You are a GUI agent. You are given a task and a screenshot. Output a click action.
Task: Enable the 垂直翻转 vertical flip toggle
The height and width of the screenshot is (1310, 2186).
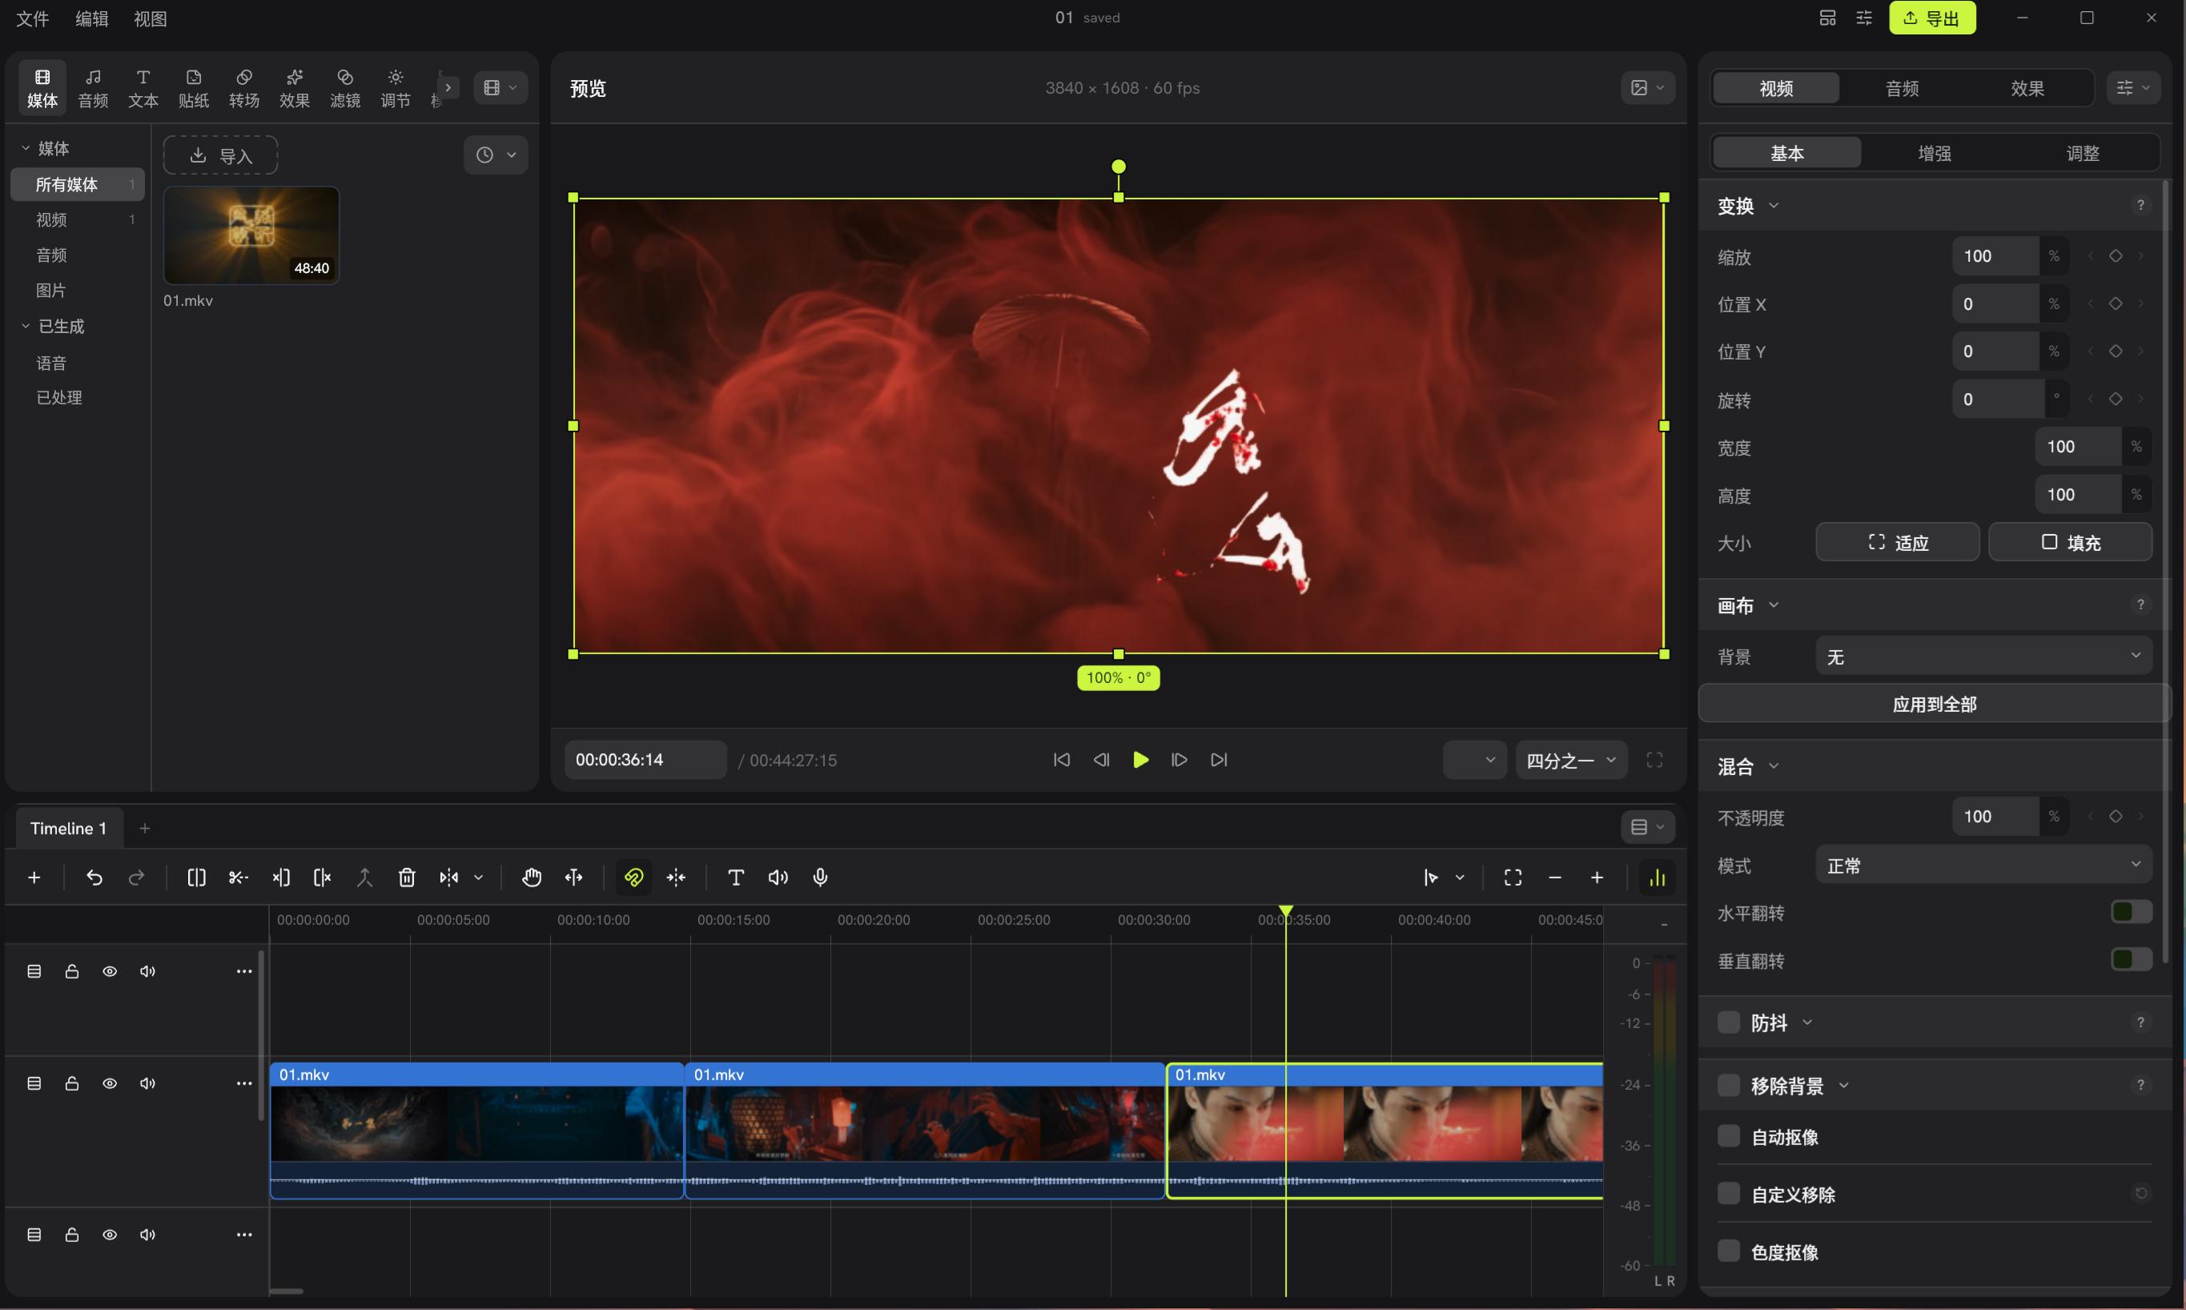tap(2131, 959)
